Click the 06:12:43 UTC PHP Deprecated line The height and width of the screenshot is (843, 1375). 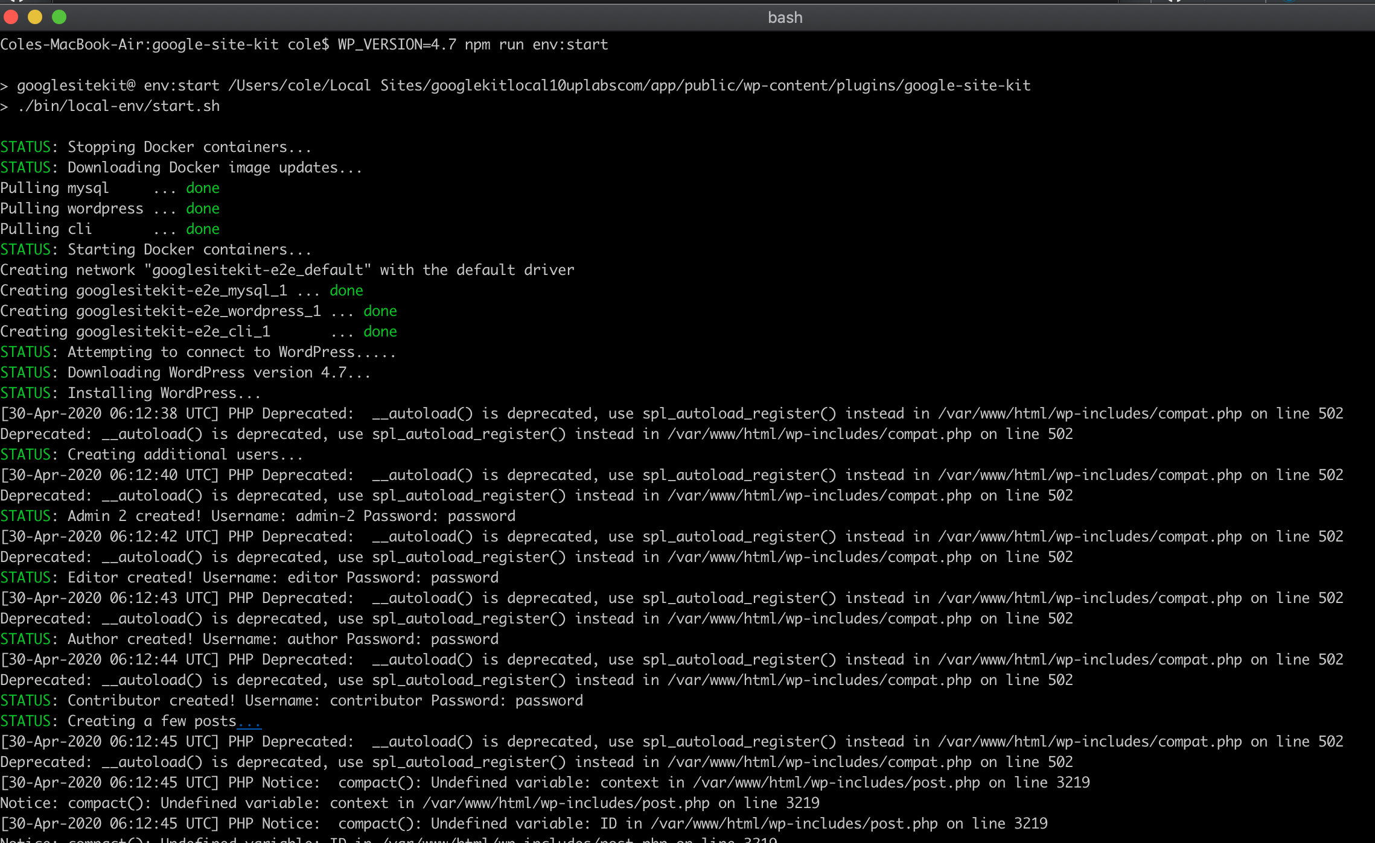672,598
